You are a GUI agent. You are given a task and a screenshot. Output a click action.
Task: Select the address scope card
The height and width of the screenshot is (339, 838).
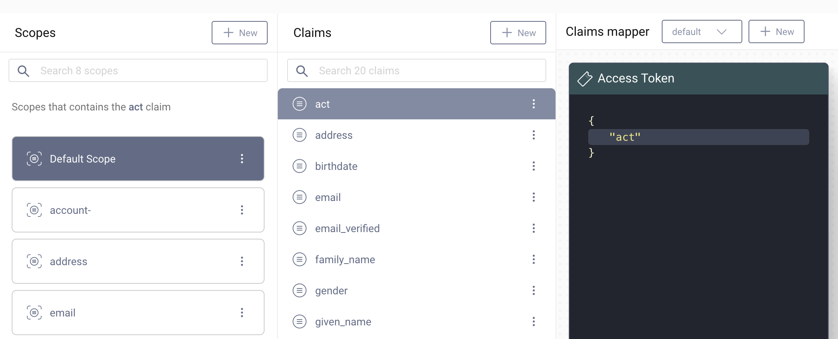coord(138,261)
